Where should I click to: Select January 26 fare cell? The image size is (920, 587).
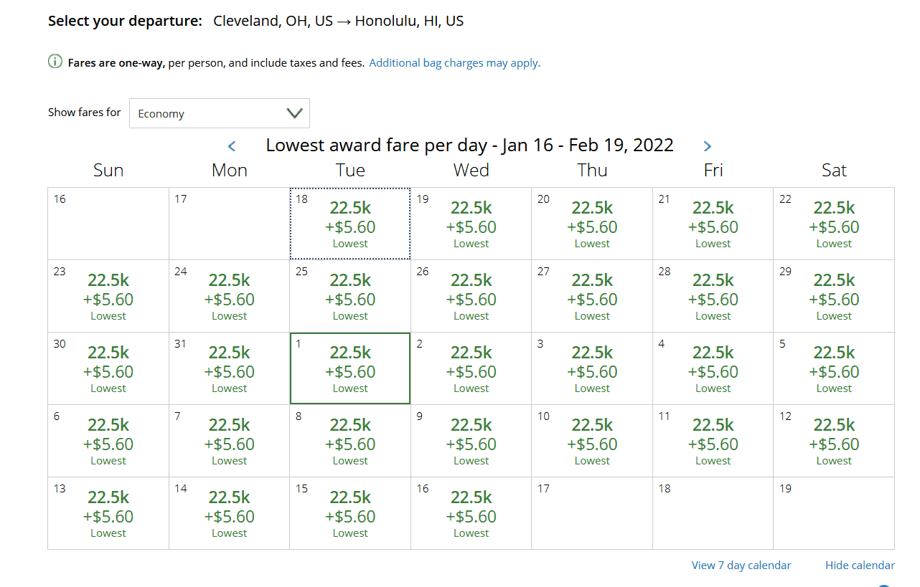point(471,296)
